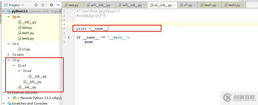The height and width of the screenshot is (105, 258).
Task: Select the m folder in tree
Action: (18, 17)
